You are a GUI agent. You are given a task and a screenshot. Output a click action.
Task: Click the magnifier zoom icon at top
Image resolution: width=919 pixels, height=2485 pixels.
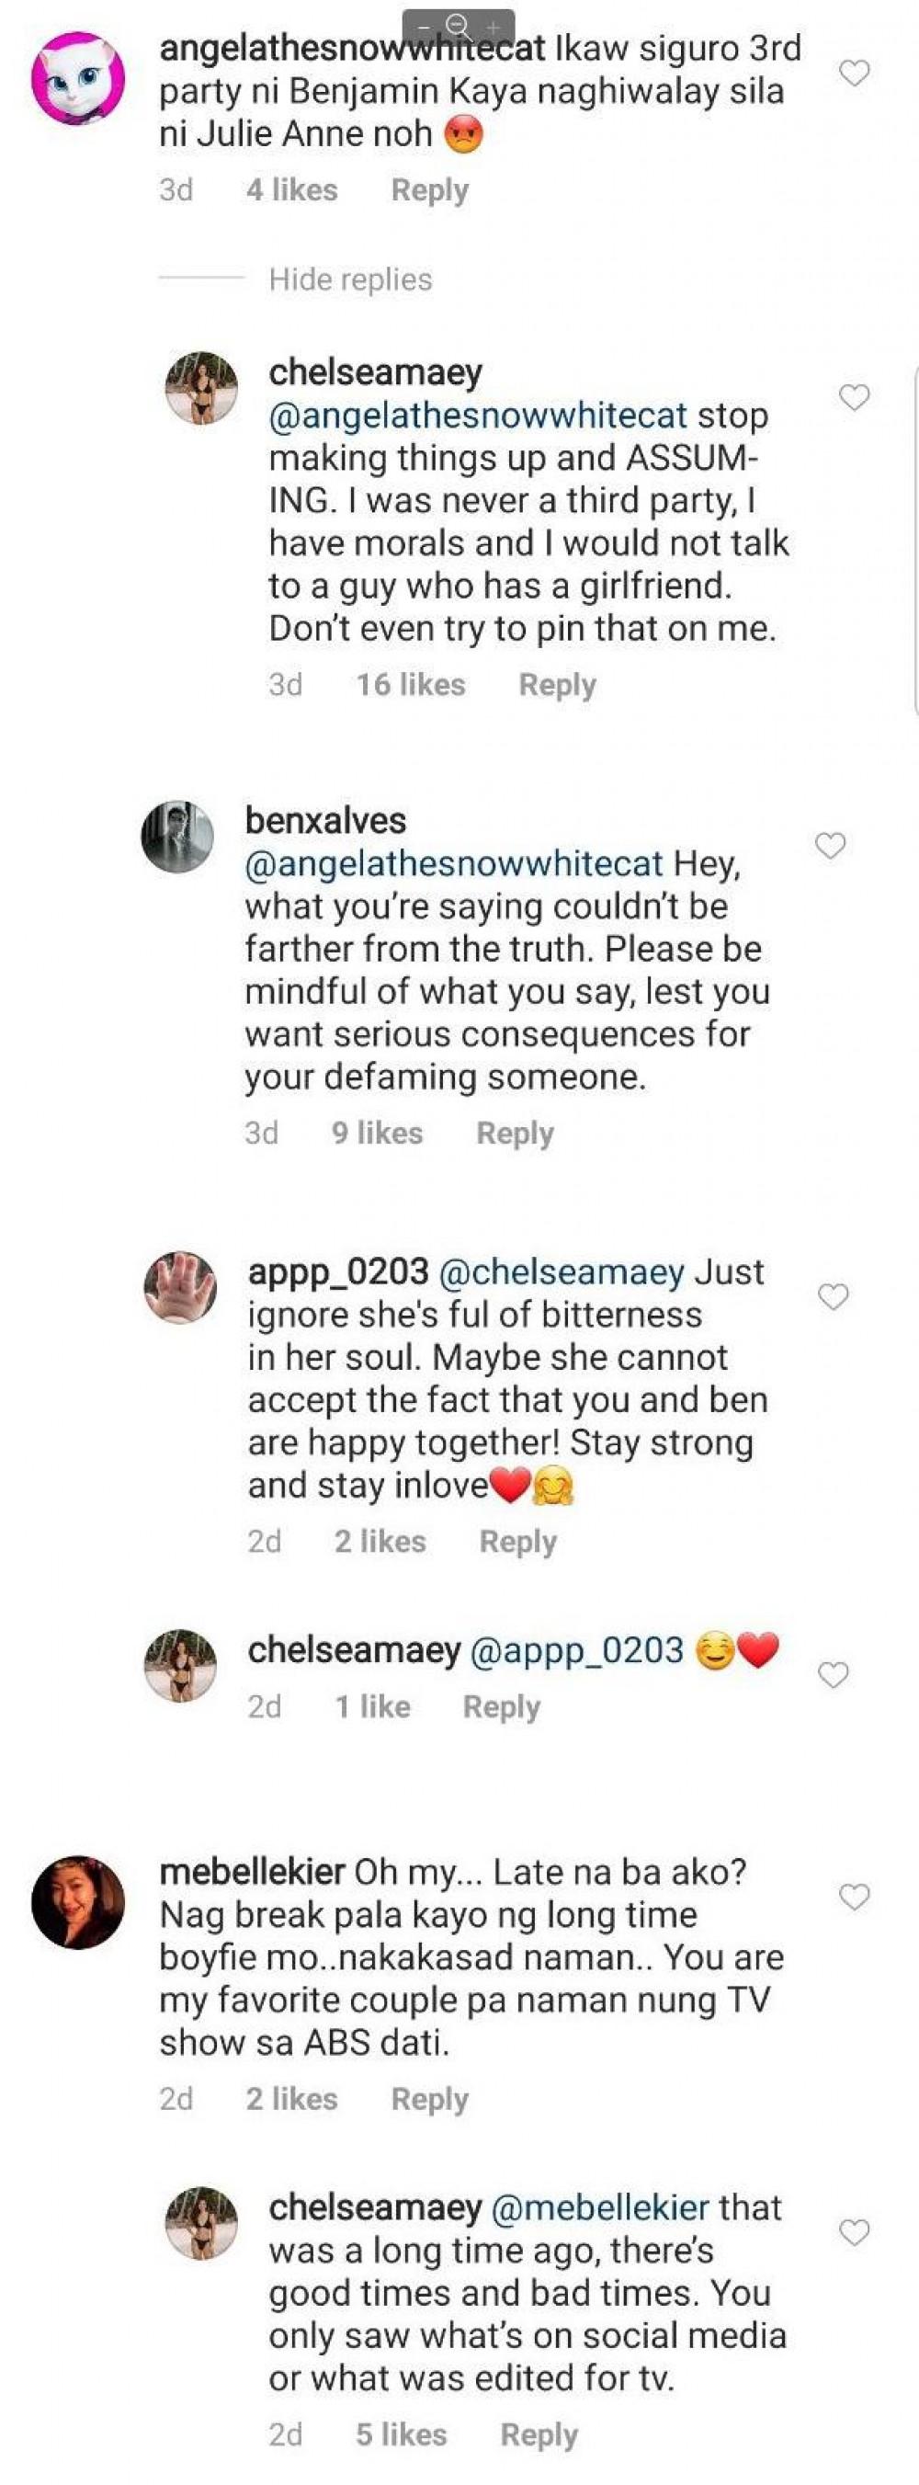tap(458, 25)
